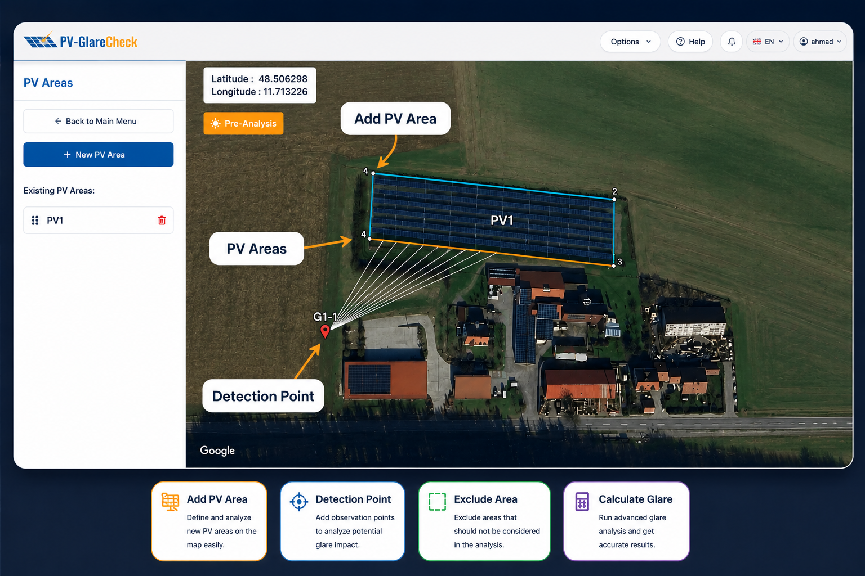The width and height of the screenshot is (865, 576).
Task: Click the Longitude 11.713226 readout
Action: click(x=260, y=92)
